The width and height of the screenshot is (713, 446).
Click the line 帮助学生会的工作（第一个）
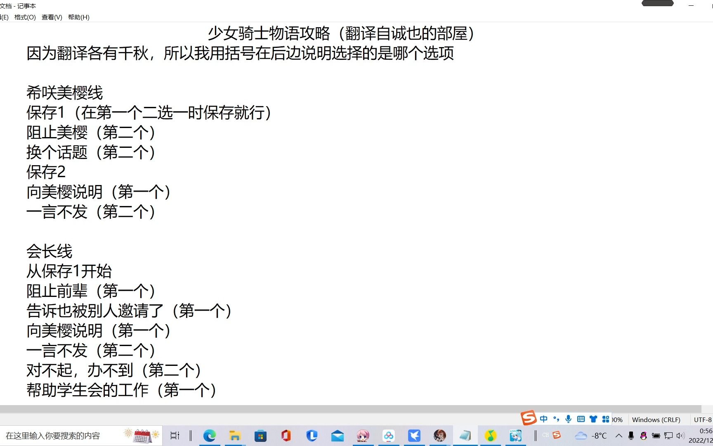point(122,390)
